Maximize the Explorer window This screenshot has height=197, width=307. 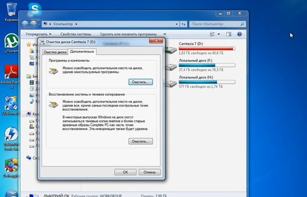[228, 13]
